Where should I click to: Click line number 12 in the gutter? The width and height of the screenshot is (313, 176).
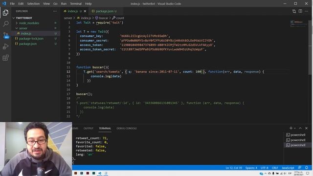click(x=68, y=72)
